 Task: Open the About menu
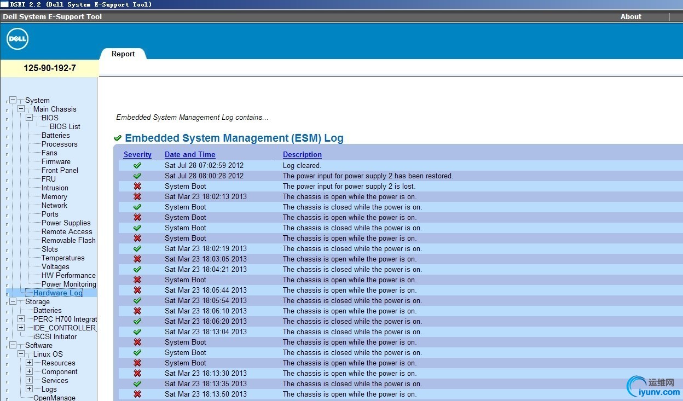(630, 16)
